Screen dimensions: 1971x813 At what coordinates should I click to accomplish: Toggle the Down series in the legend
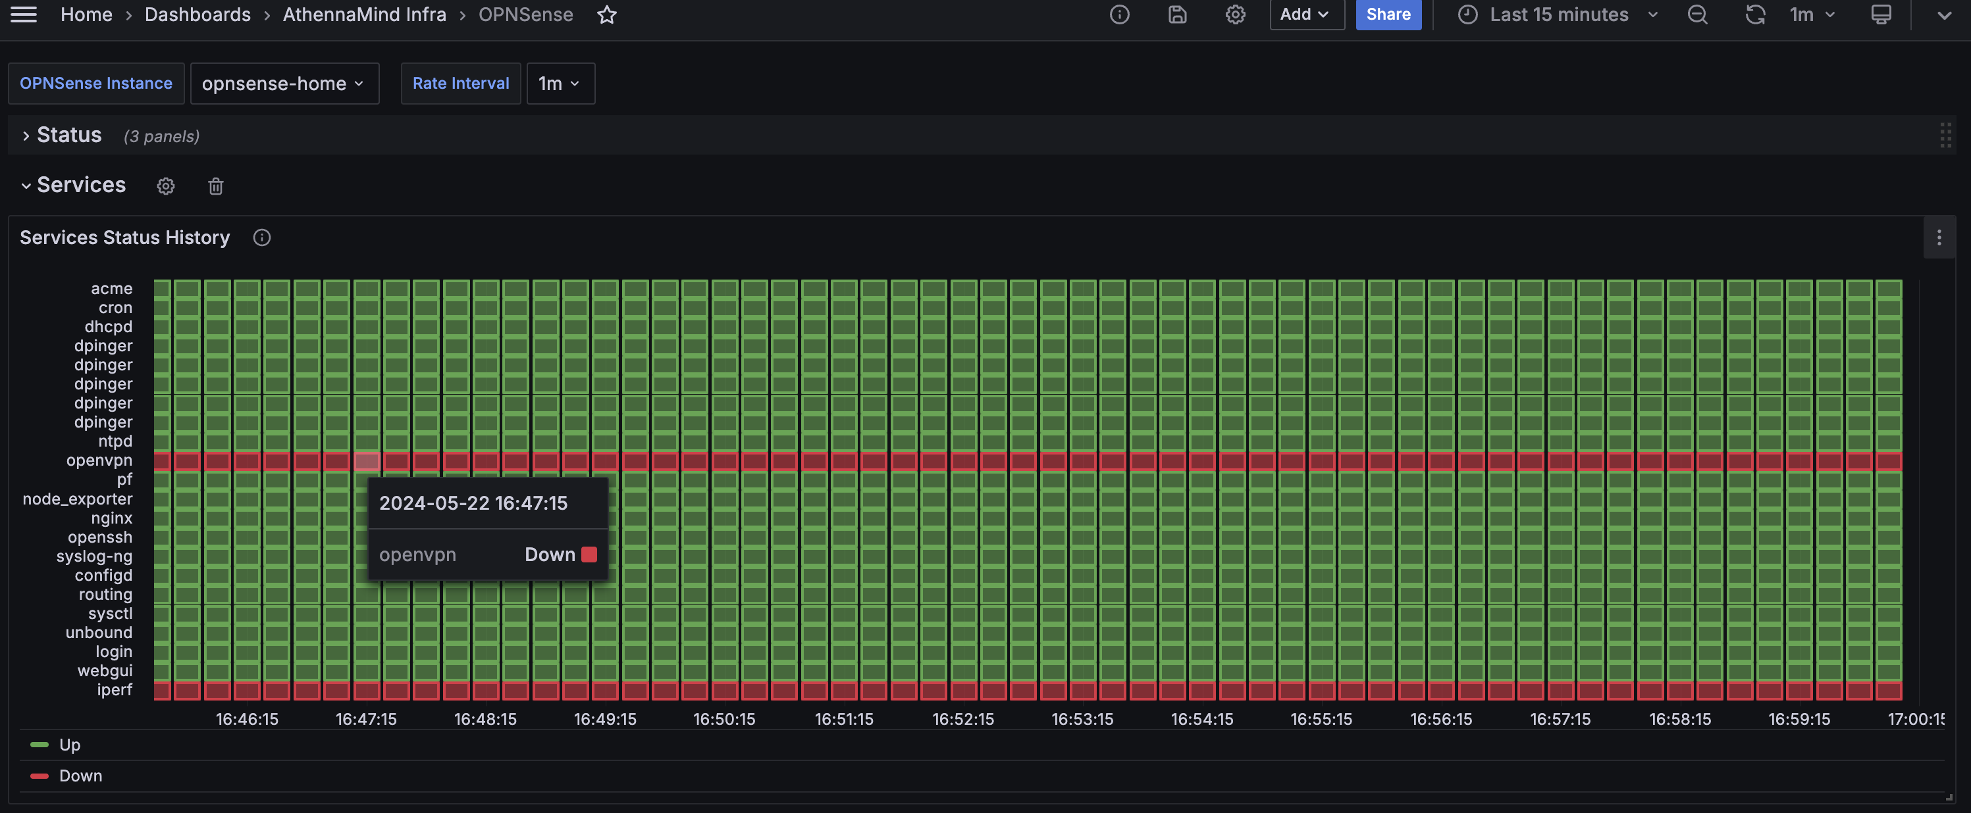[80, 776]
